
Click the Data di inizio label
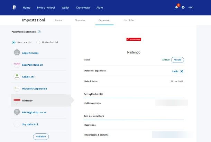pos(91,81)
